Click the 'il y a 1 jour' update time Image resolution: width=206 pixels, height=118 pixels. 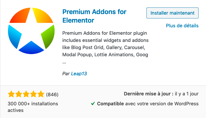point(187,94)
